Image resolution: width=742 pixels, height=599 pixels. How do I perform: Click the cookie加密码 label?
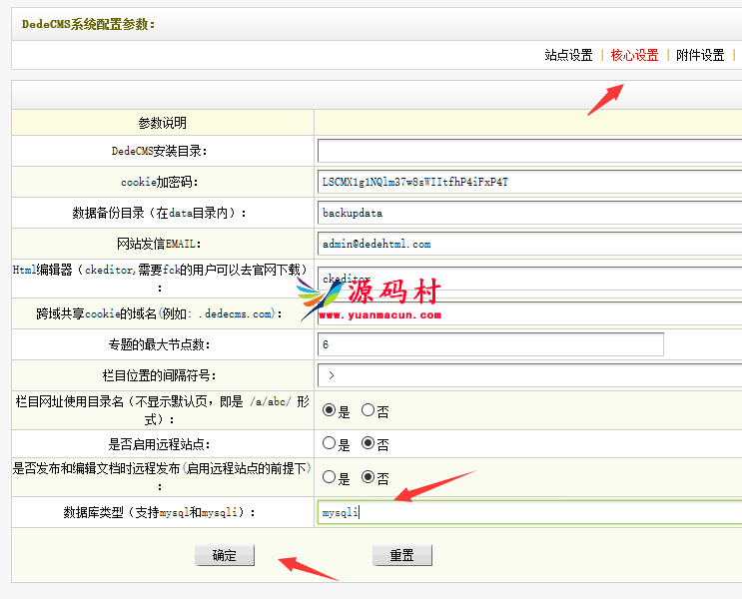pos(160,182)
